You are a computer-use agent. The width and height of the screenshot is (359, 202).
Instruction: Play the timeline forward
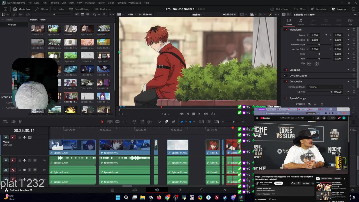pos(199,114)
